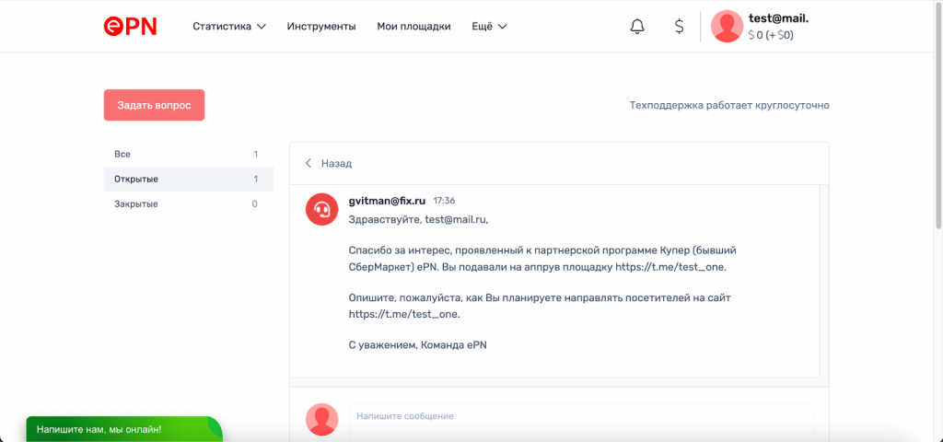Open the Напишите нам, мы онлайн chat widget
The image size is (943, 442).
click(x=124, y=429)
